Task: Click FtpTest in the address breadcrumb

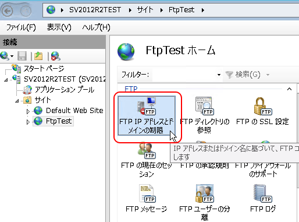Action: pyautogui.click(x=181, y=10)
